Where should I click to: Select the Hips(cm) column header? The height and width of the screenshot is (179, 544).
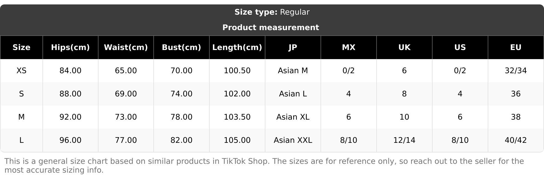click(70, 48)
